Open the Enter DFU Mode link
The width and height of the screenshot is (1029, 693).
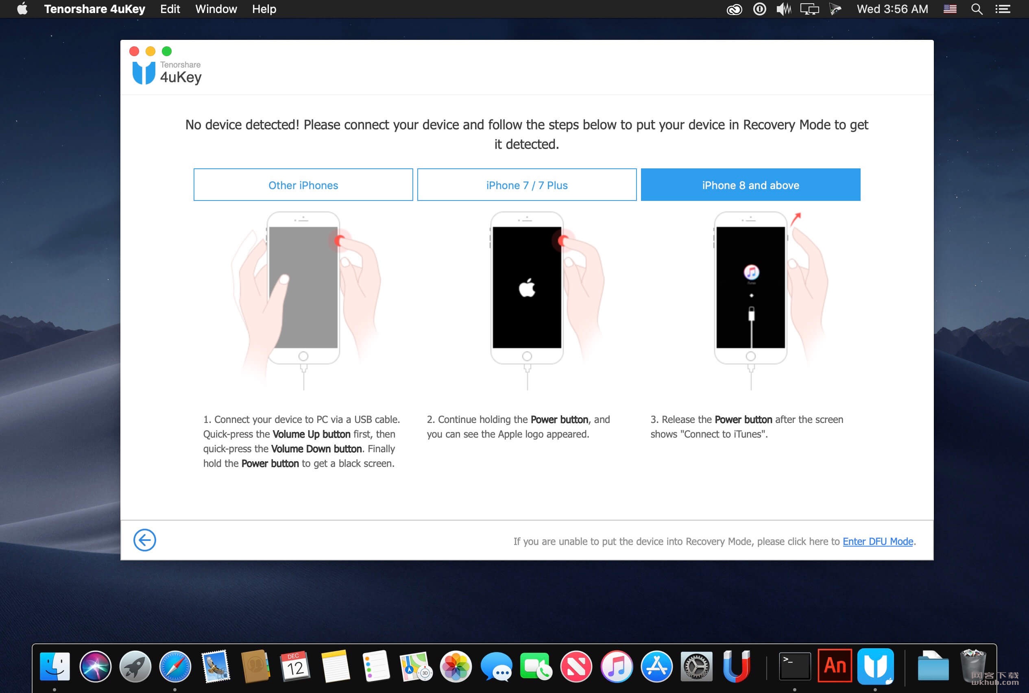click(878, 541)
